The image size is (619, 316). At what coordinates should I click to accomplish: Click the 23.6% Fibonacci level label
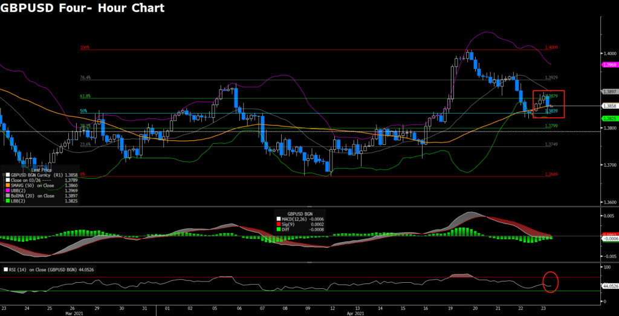(85, 144)
